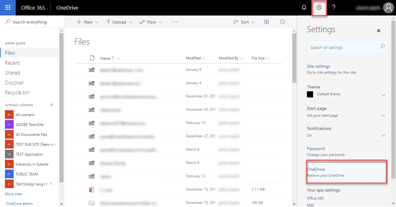396x207 pixels.
Task: Open the more commands ellipsis menu
Action: [174, 22]
